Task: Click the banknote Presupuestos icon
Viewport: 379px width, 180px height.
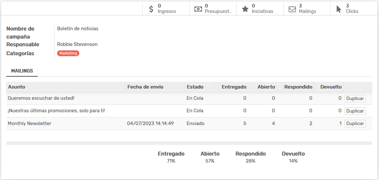Action: pos(198,9)
